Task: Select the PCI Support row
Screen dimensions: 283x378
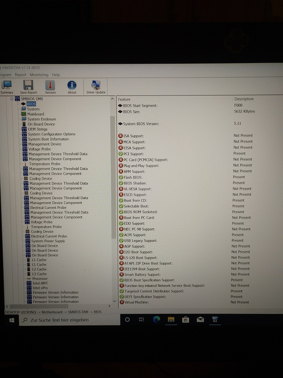Action: (x=200, y=154)
